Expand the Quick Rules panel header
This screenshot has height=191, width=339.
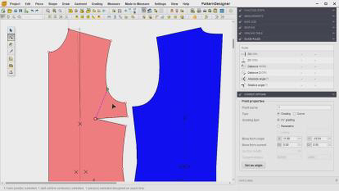287,39
